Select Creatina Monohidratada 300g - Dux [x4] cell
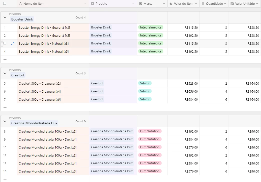 click(x=53, y=163)
